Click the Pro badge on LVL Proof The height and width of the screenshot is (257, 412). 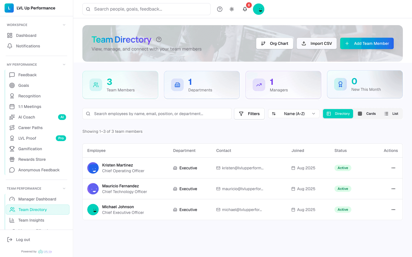click(61, 138)
